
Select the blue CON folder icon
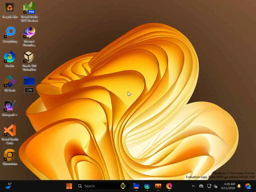point(29,81)
